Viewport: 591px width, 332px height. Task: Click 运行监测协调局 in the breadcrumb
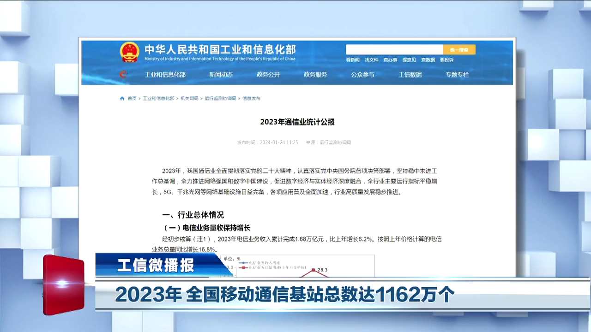pyautogui.click(x=220, y=98)
